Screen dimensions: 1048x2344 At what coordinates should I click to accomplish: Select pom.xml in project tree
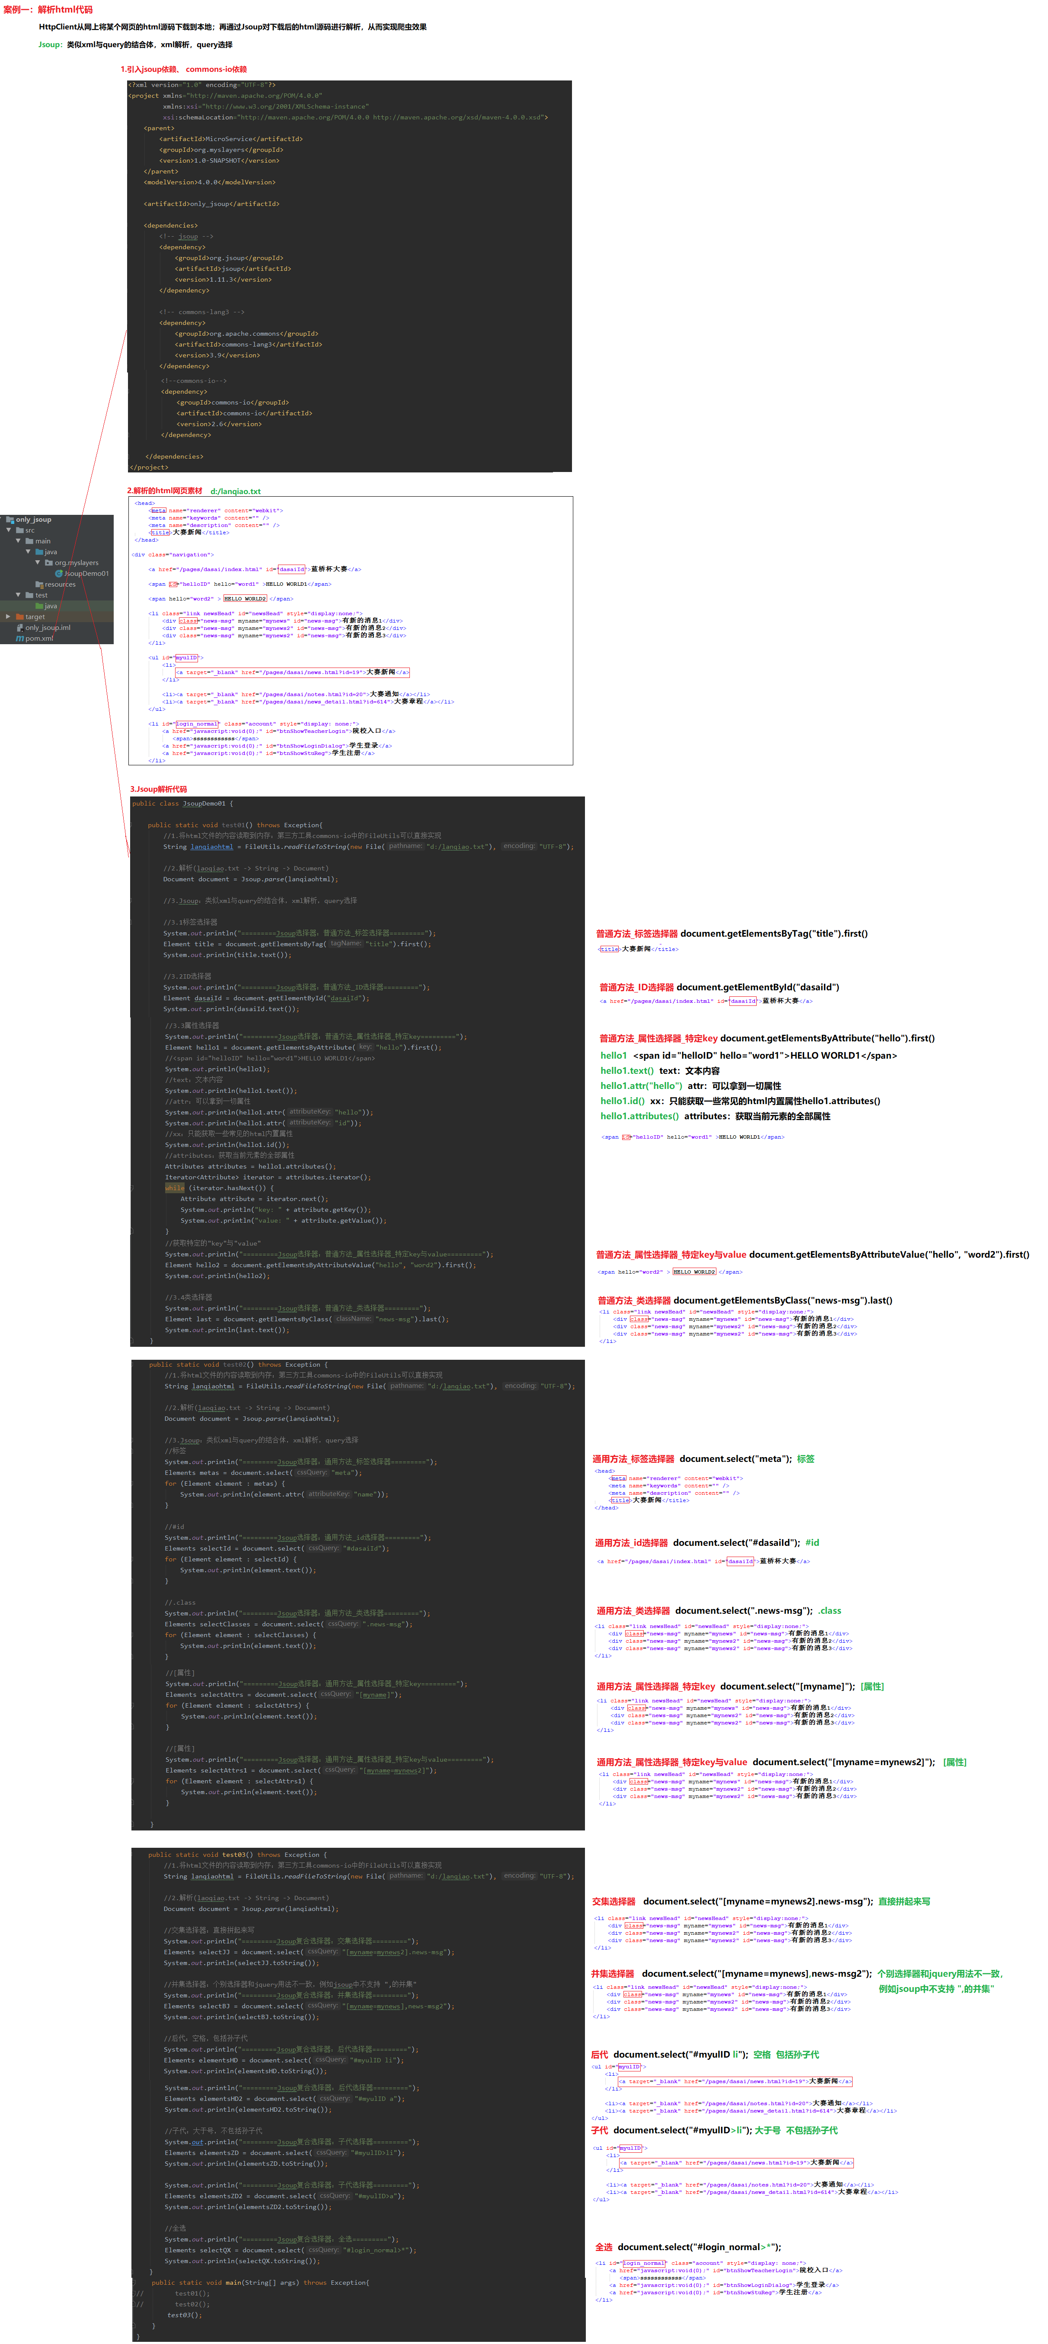[x=39, y=639]
